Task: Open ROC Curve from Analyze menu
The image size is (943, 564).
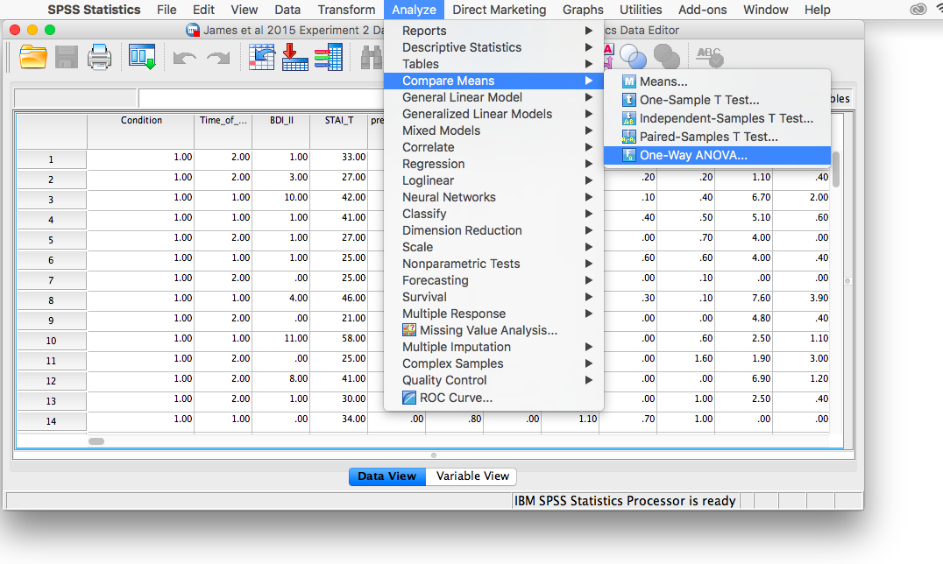Action: (x=493, y=398)
